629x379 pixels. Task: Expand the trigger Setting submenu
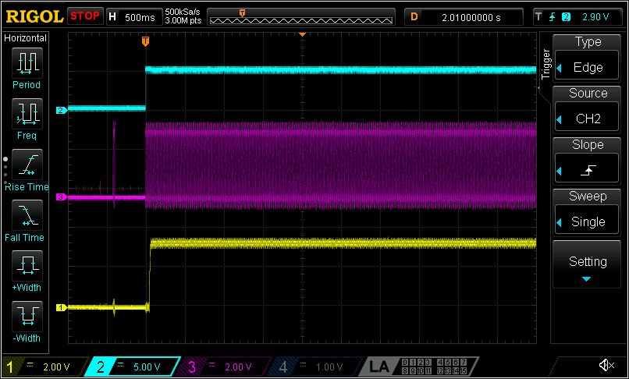587,264
